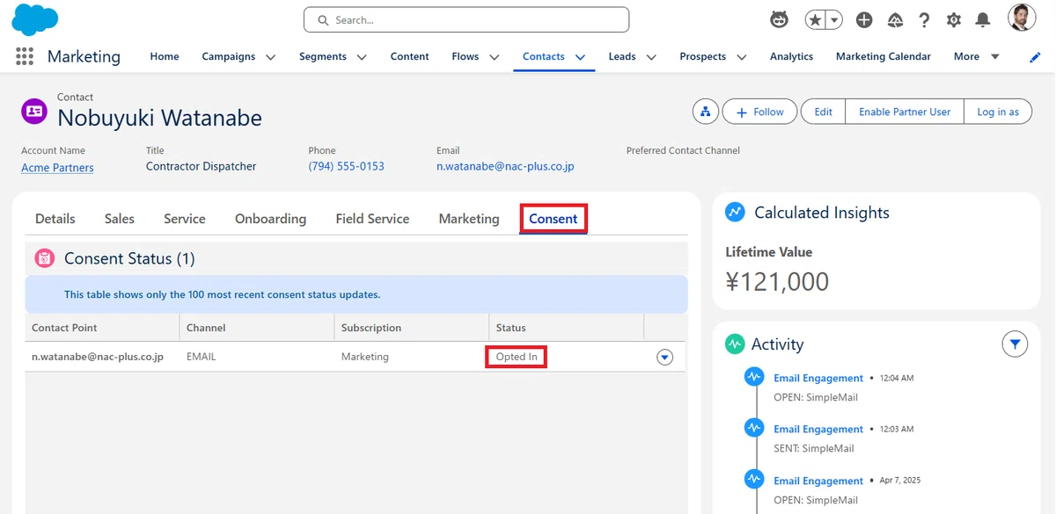The width and height of the screenshot is (1056, 514).
Task: Switch to the Details tab
Action: pos(55,219)
